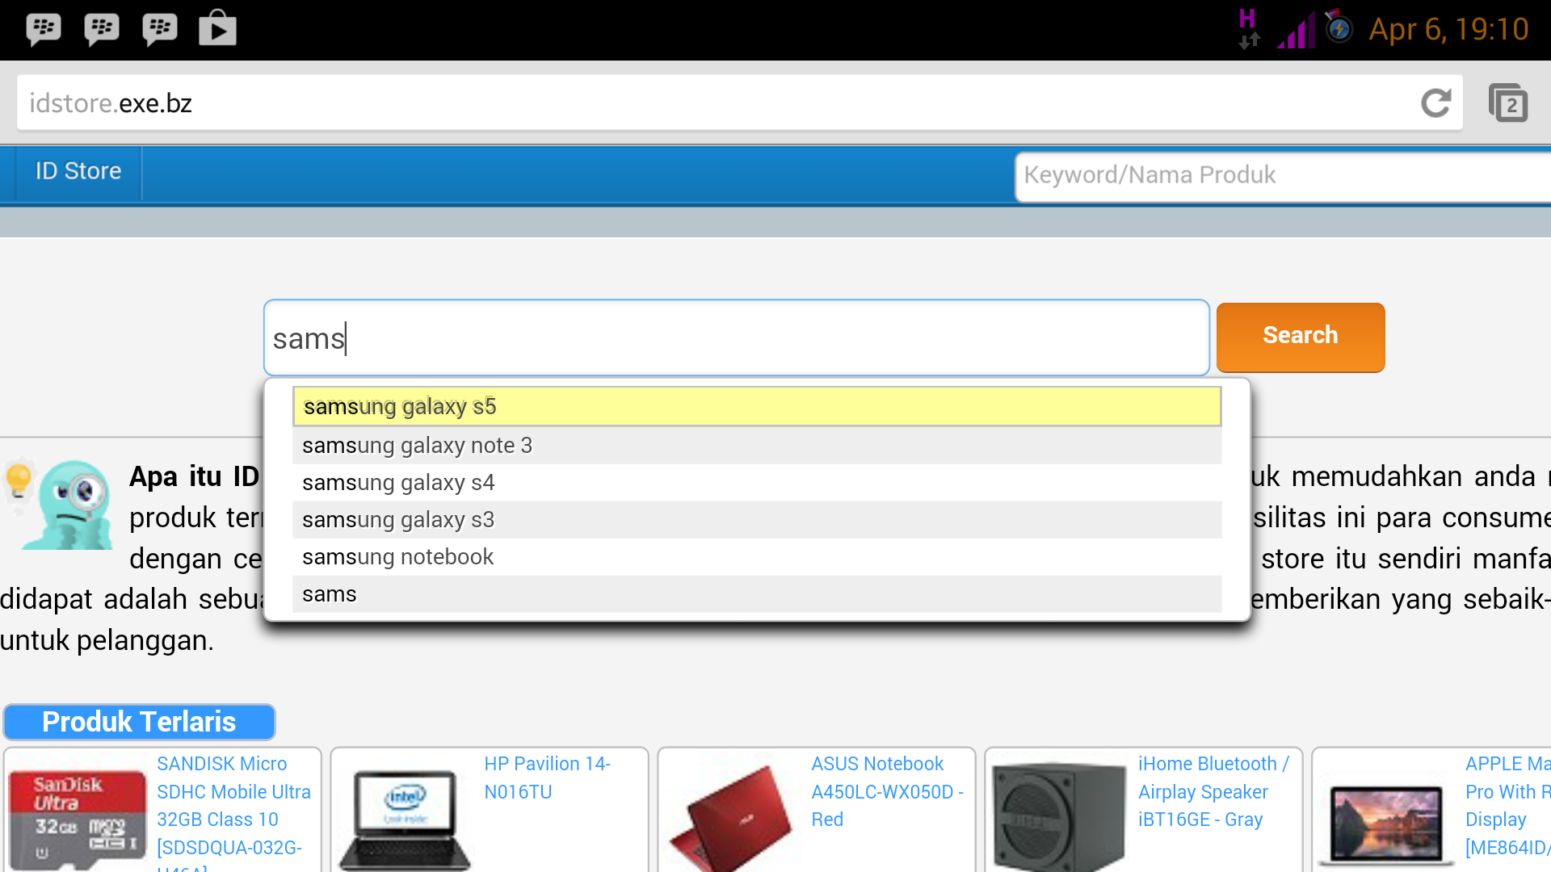Open APPLE MacBook Pro With Retina link
This screenshot has width=1551, height=872.
pos(1507,805)
